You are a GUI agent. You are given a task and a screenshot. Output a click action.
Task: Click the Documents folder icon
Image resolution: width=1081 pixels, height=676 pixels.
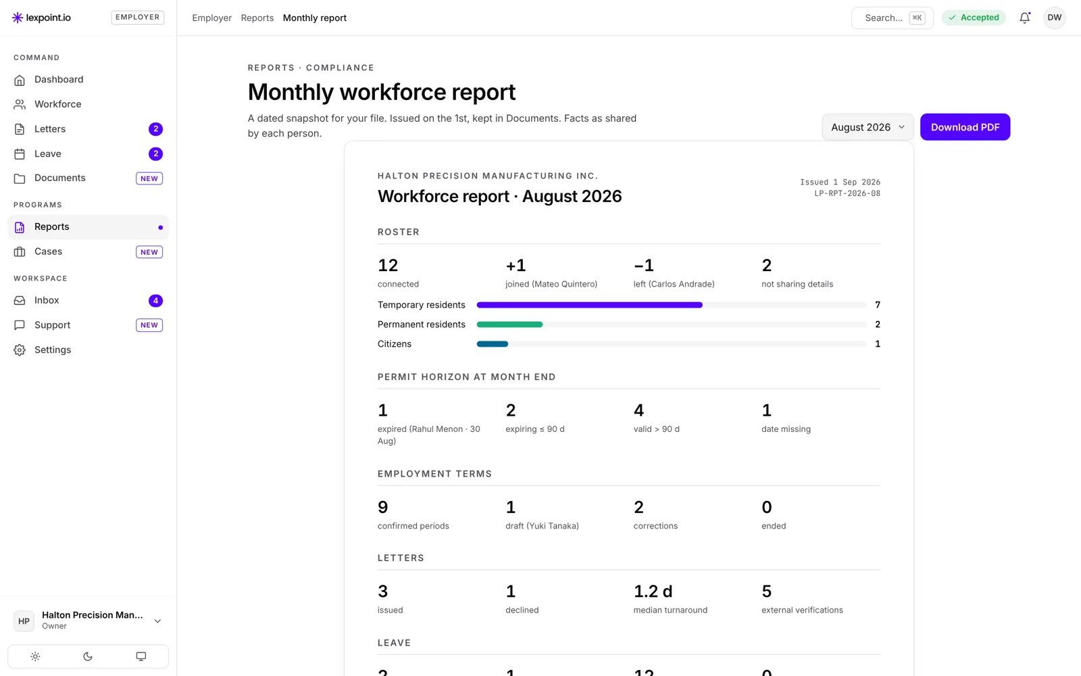(20, 178)
